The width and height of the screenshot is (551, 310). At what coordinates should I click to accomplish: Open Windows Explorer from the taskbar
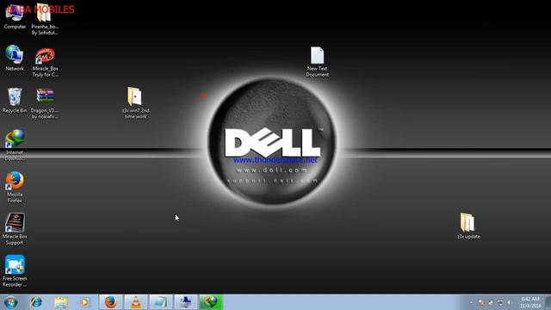coord(61,302)
